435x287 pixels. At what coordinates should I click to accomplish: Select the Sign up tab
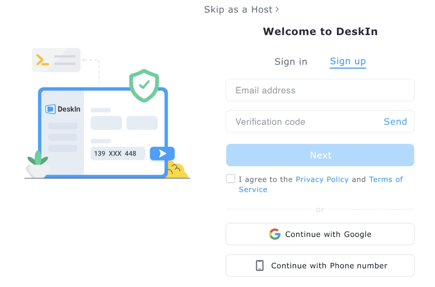[347, 61]
